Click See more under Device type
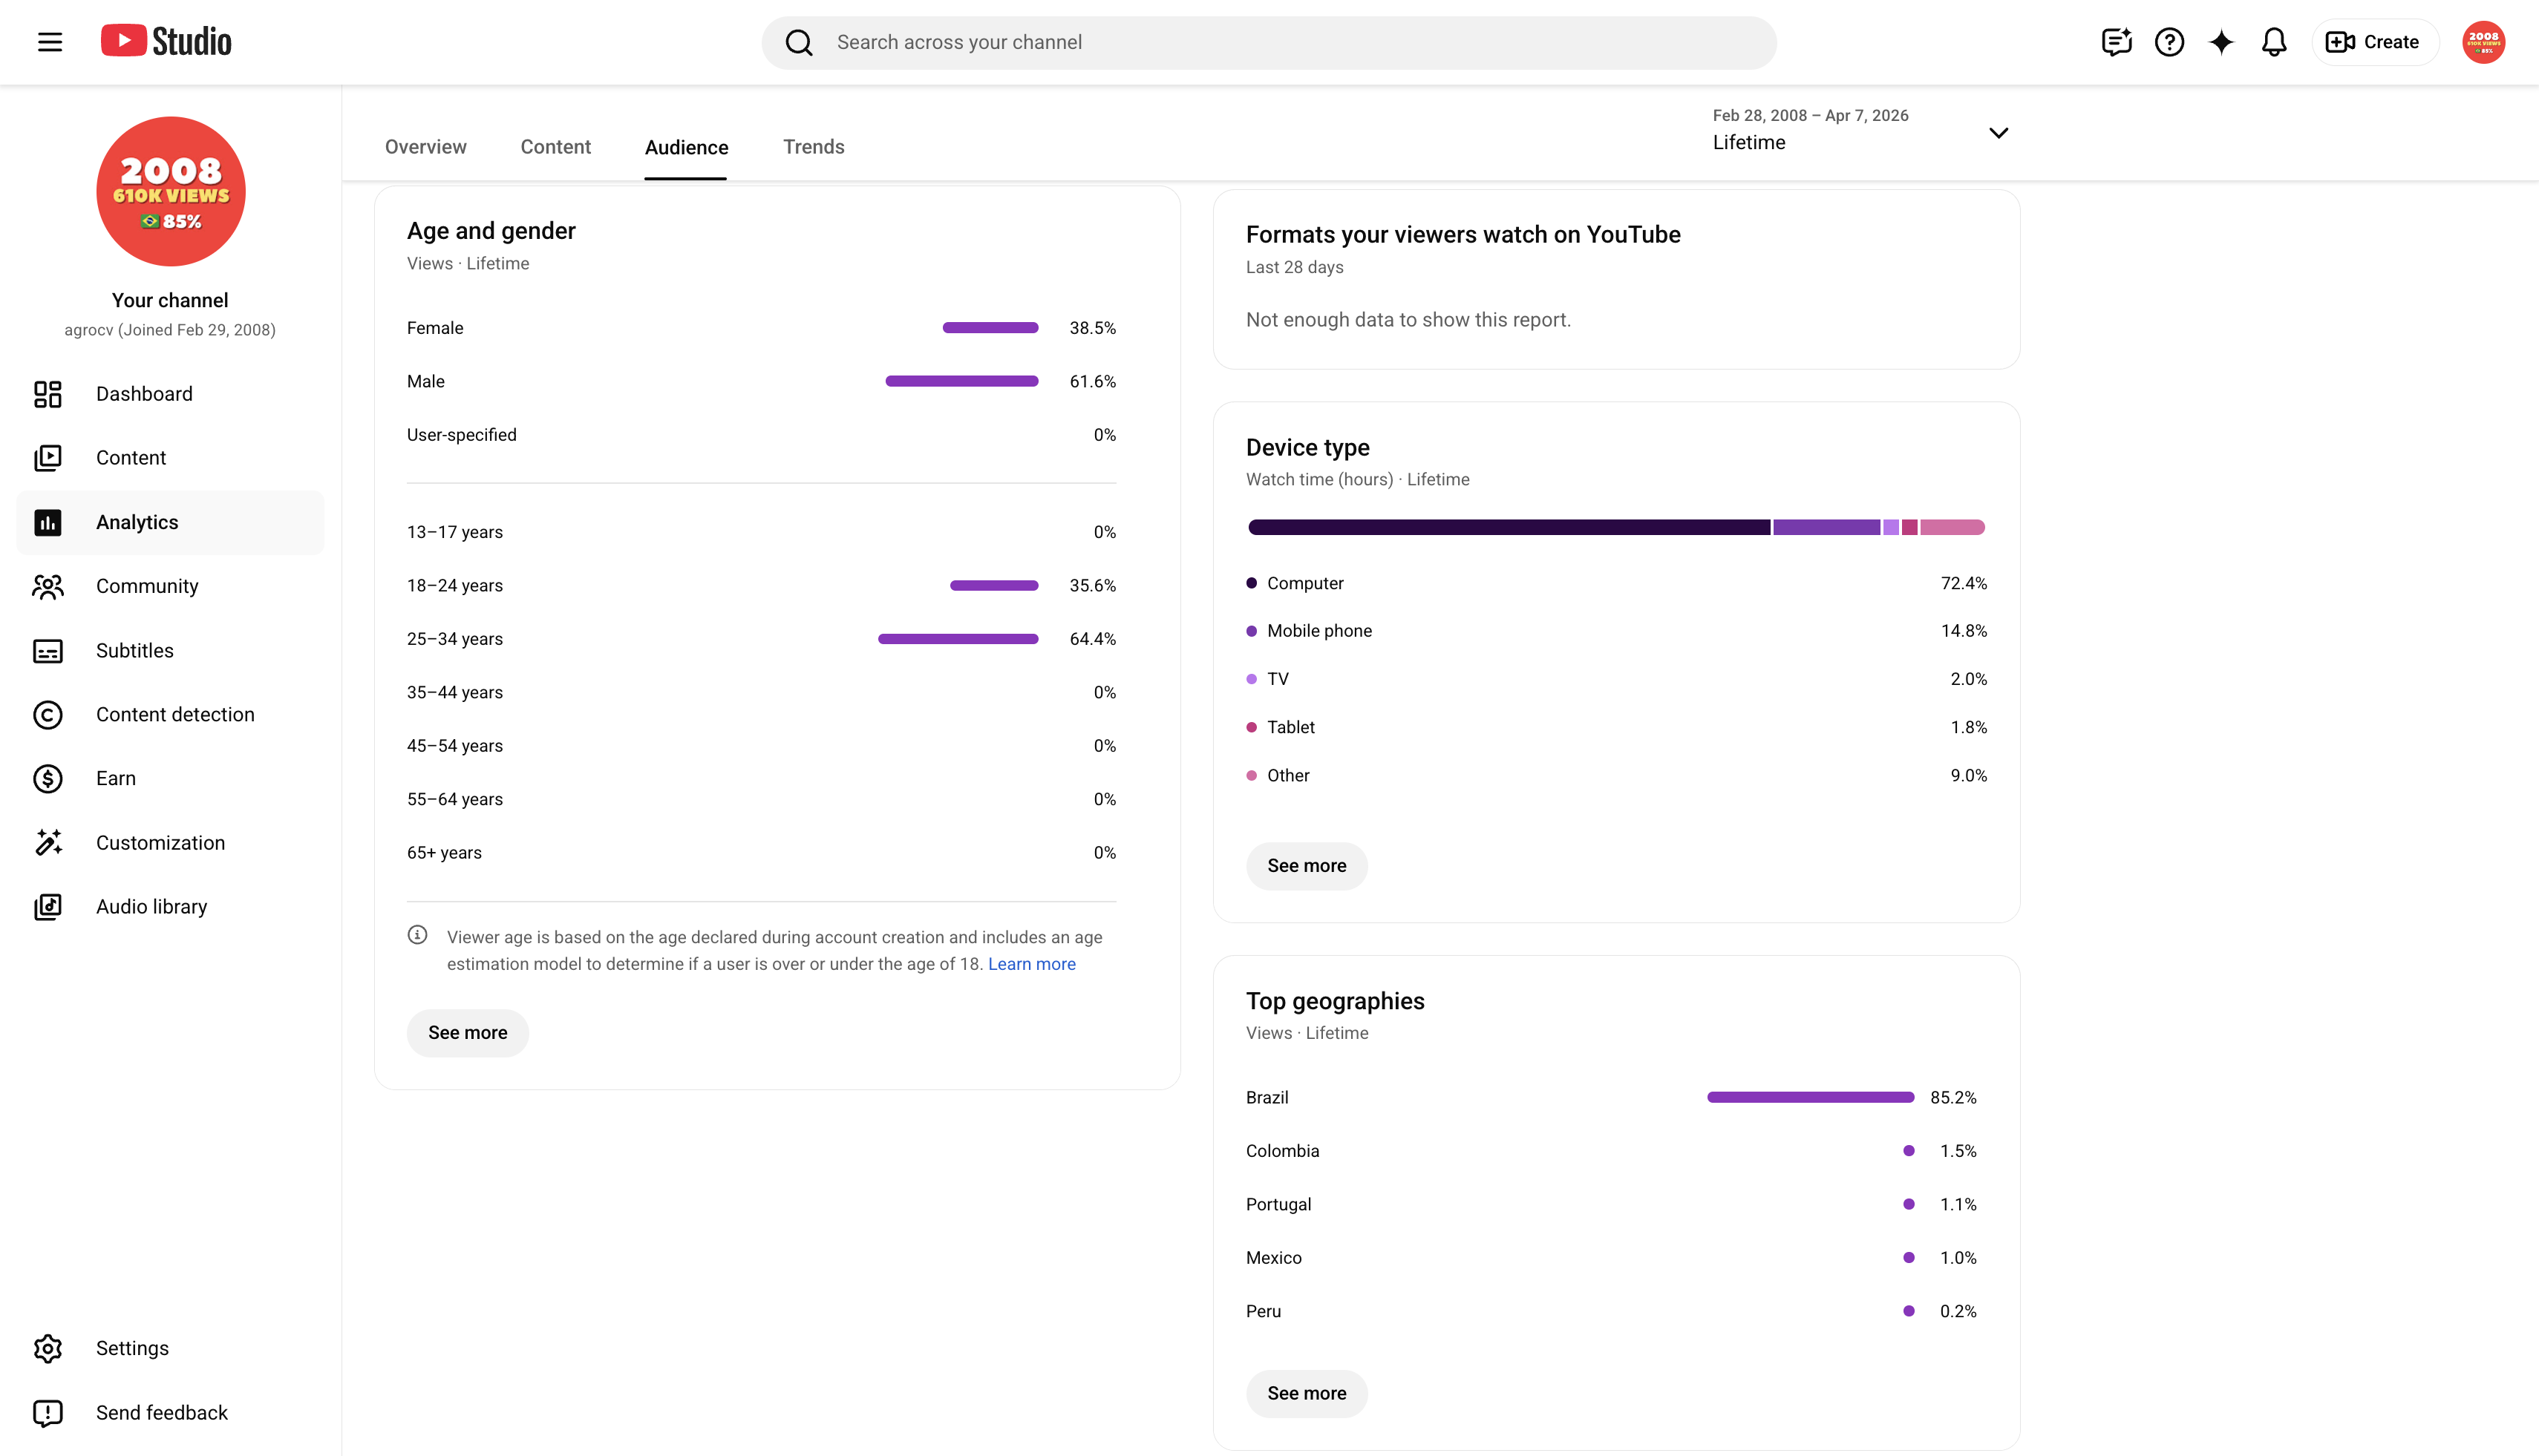This screenshot has height=1456, width=2539. pyautogui.click(x=1307, y=866)
